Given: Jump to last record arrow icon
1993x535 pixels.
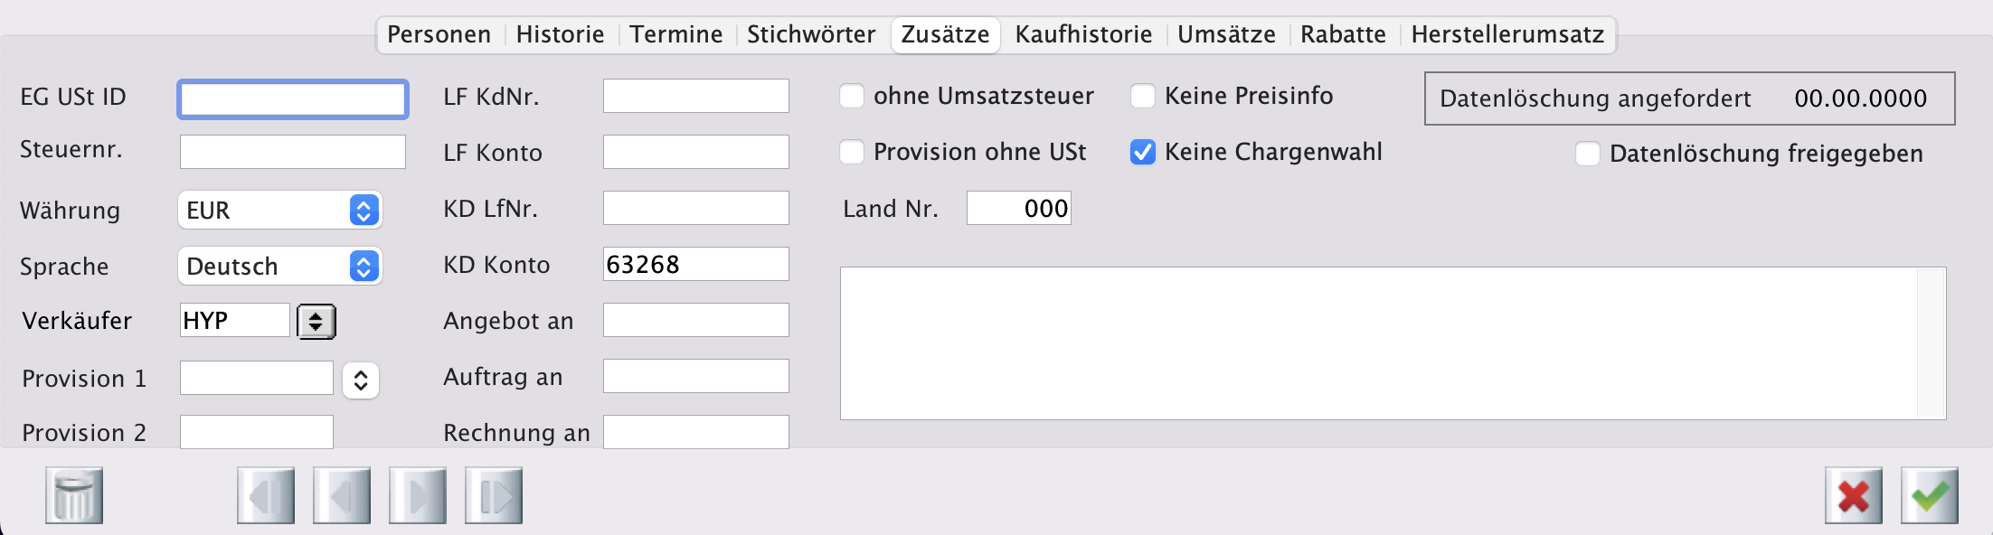Looking at the screenshot, I should click(494, 495).
